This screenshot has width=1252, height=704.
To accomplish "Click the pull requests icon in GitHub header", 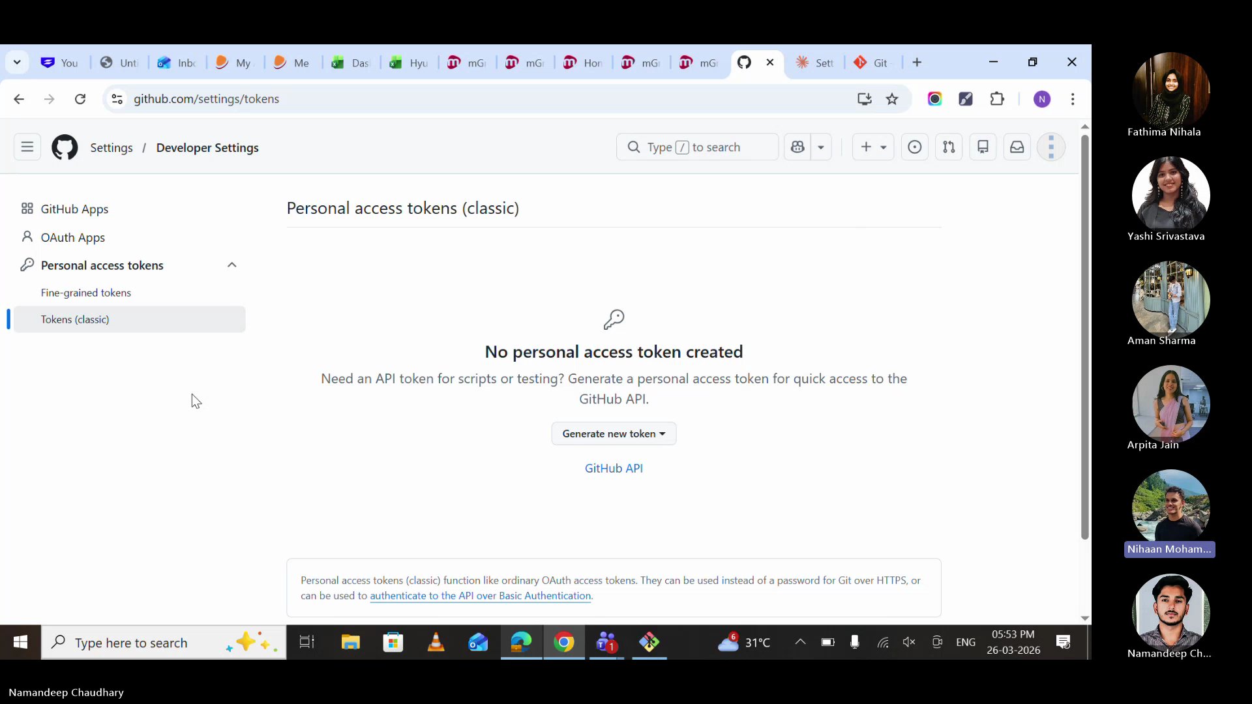I will [949, 147].
